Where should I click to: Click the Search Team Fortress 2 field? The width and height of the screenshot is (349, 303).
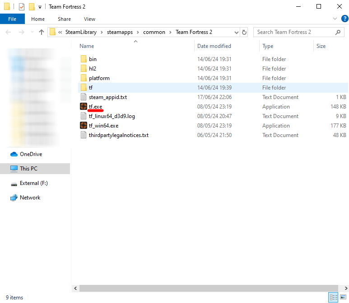[x=299, y=32]
